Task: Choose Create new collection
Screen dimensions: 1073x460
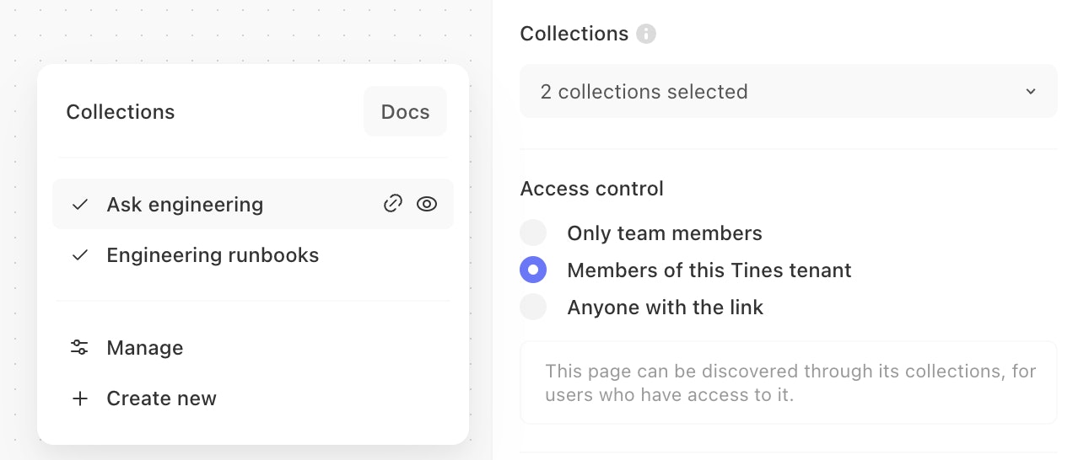Action: pos(161,398)
